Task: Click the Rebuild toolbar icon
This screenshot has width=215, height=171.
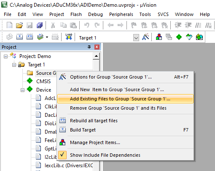Action: click(x=30, y=37)
